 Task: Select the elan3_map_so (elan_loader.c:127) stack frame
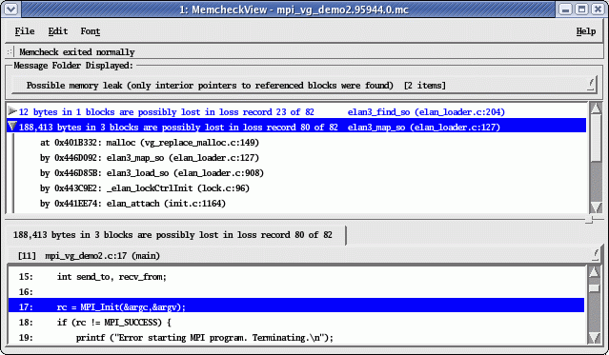[150, 158]
